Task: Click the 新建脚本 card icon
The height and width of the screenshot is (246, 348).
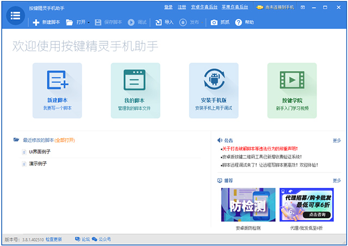Action: 57,79
